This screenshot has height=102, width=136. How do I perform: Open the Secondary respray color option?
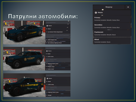pos(112,26)
